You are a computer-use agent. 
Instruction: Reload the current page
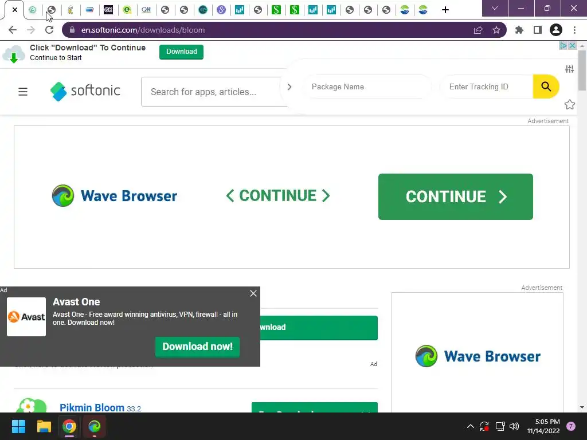pos(49,30)
